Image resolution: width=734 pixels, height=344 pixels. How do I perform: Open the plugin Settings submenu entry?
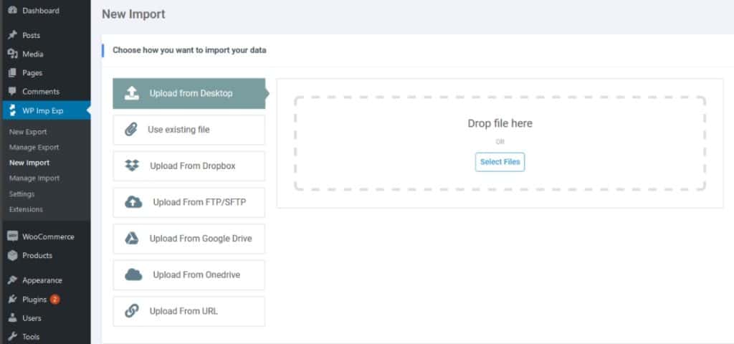(22, 193)
